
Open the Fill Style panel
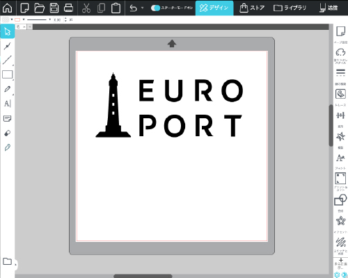point(340,52)
